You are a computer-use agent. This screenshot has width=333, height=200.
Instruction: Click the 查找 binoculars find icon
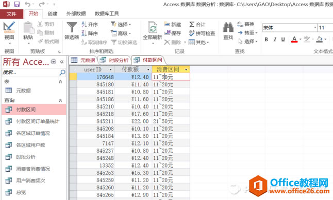[228, 28]
